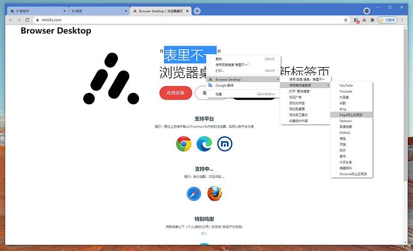Click the 支持平台 section heading
413x251 pixels.
coord(204,119)
